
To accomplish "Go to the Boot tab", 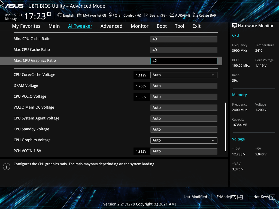I will click(x=162, y=26).
